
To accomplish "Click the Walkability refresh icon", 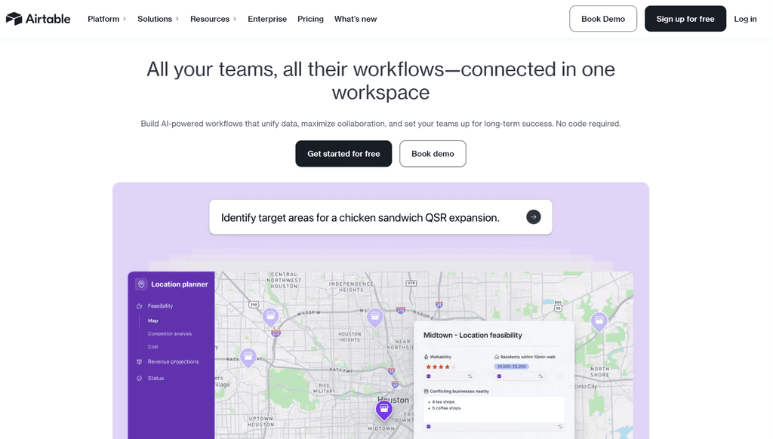I will point(470,376).
